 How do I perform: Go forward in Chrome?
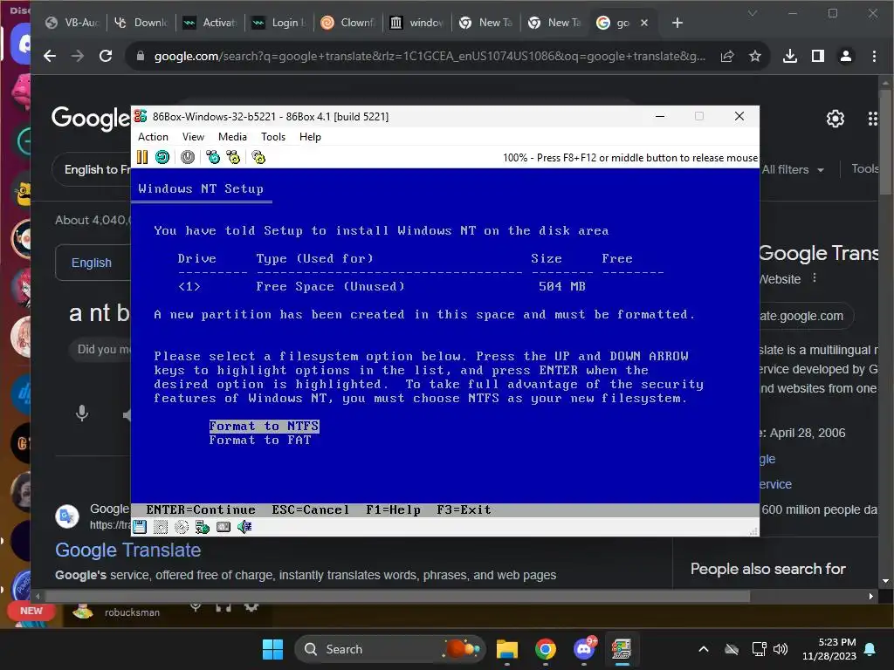click(x=78, y=56)
